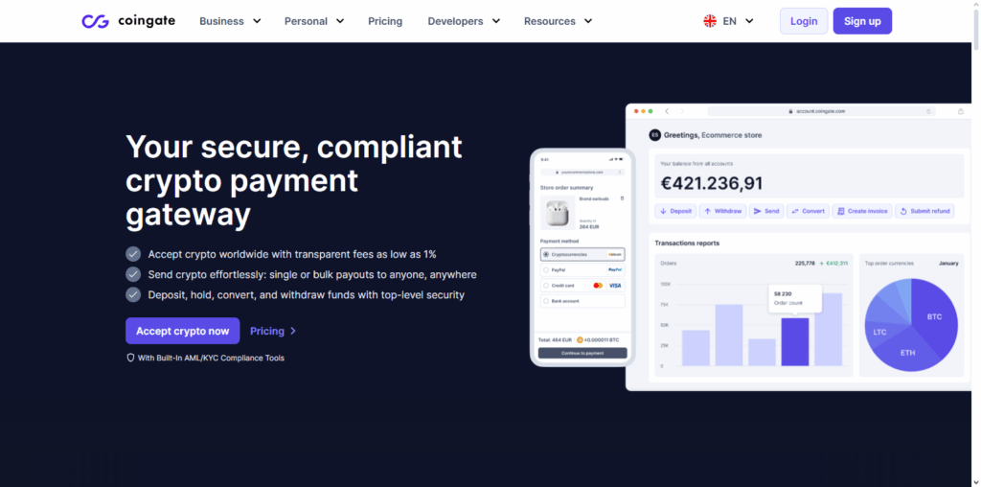Image resolution: width=981 pixels, height=487 pixels.
Task: Click the Convert arrows button
Action: [808, 211]
